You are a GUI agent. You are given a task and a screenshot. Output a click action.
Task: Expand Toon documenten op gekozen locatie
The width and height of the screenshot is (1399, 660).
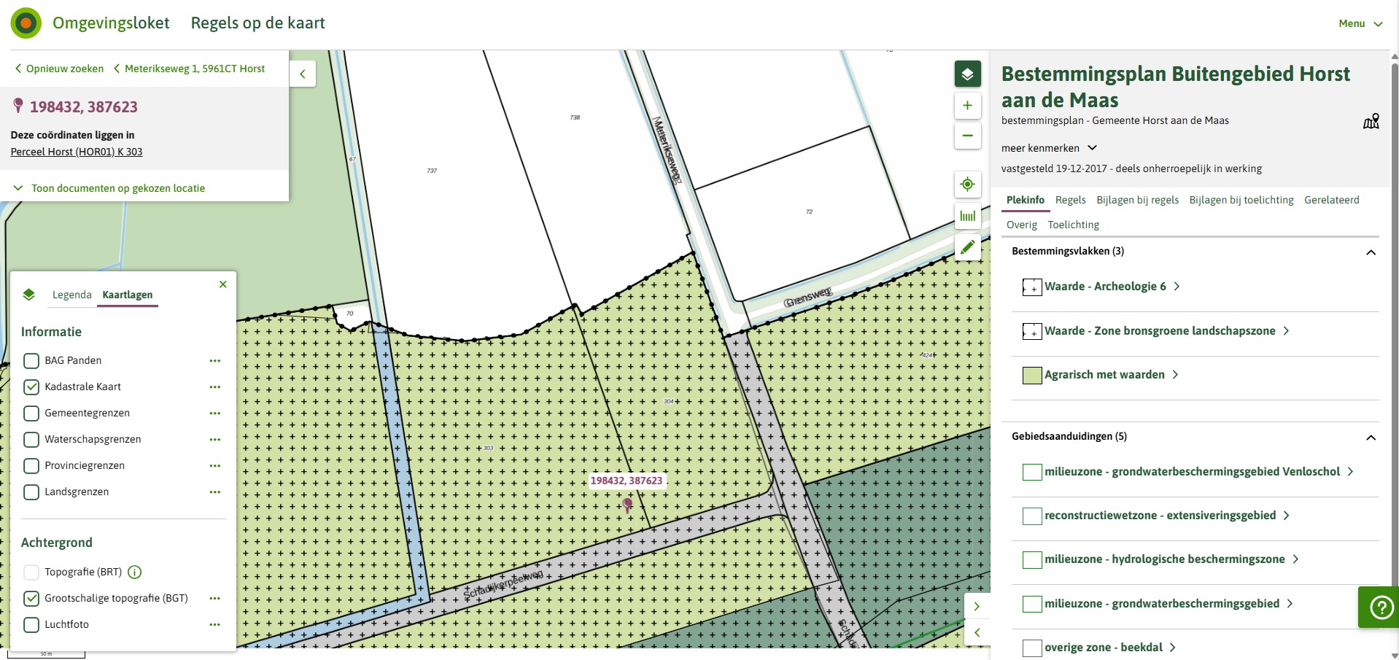click(x=109, y=188)
